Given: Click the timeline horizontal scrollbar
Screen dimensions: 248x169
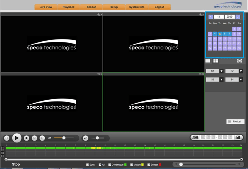Looking at the screenshot, I should [x=124, y=159].
